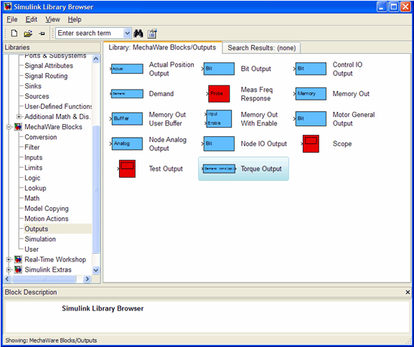Select Filter under MechaWare Blocks
This screenshot has height=347, width=414.
coord(32,147)
